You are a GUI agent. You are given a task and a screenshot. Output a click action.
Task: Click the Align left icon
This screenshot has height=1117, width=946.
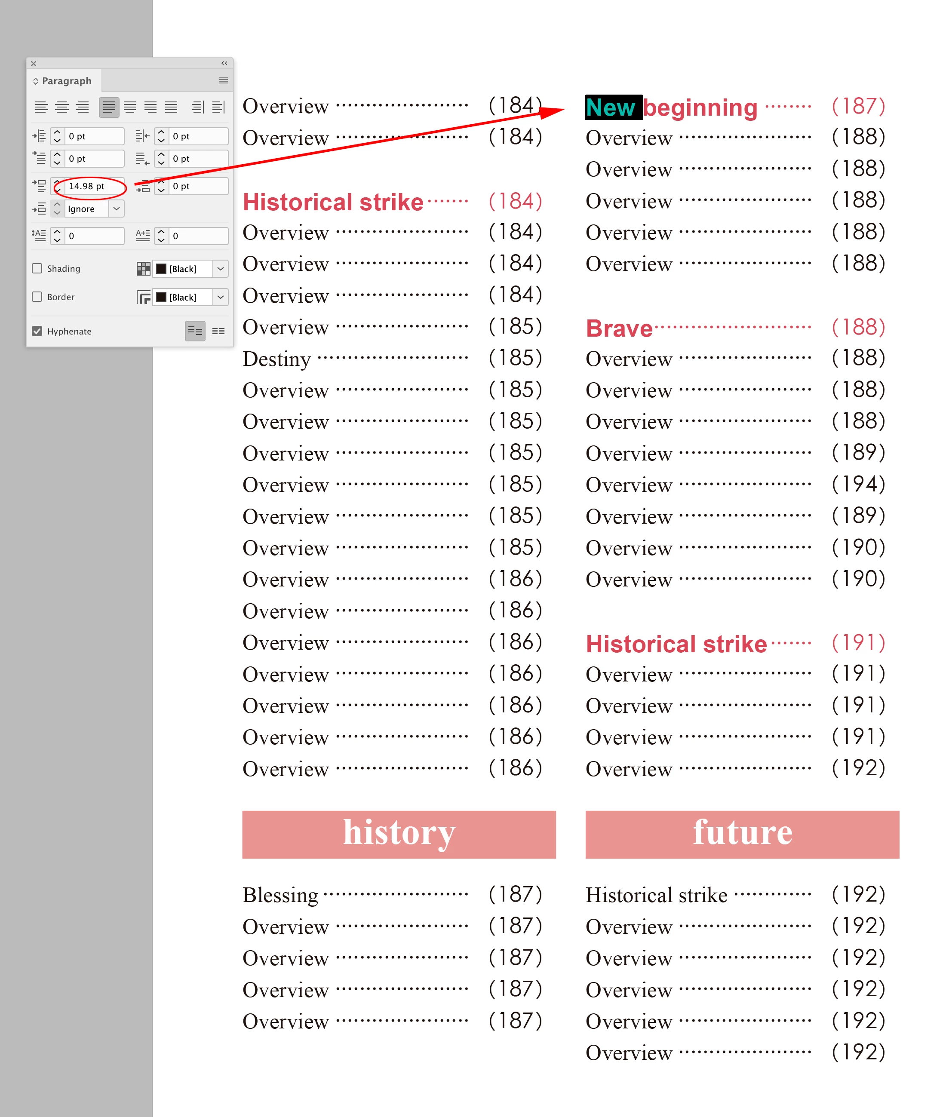coord(41,107)
